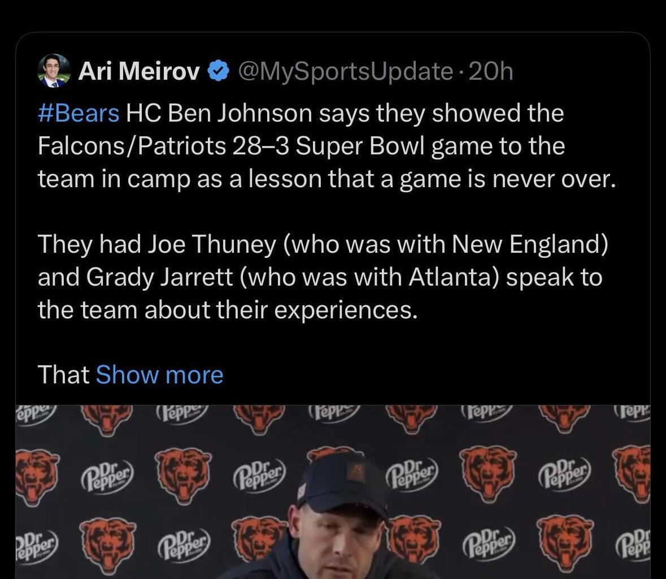Image resolution: width=666 pixels, height=579 pixels.
Task: Open the Ari Meirov display name
Action: pos(138,71)
